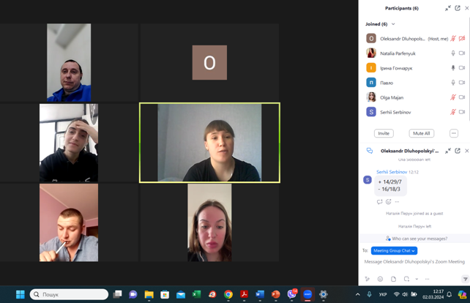Viewport: 470px width, 303px height.
Task: Click the chat message input field
Action: [414, 261]
